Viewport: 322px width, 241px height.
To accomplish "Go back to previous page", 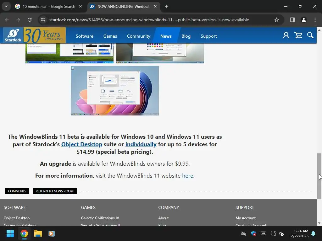I will (7, 20).
